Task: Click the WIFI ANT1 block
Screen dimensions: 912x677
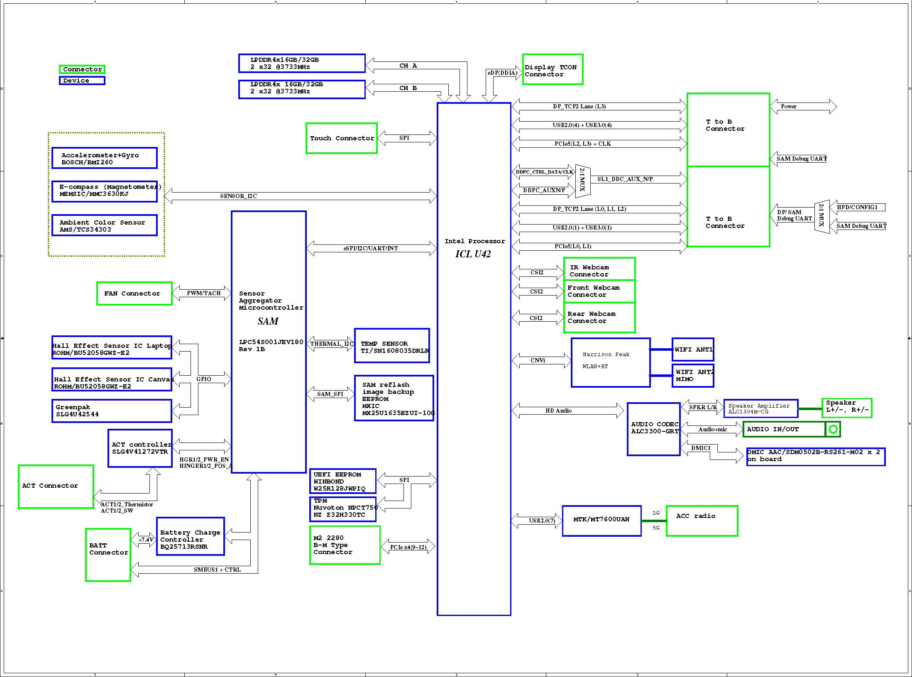Action: click(693, 349)
